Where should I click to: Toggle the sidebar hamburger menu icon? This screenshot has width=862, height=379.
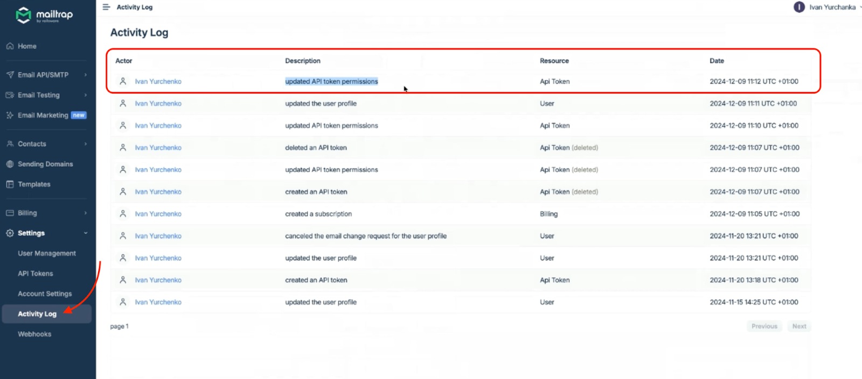[x=106, y=7]
